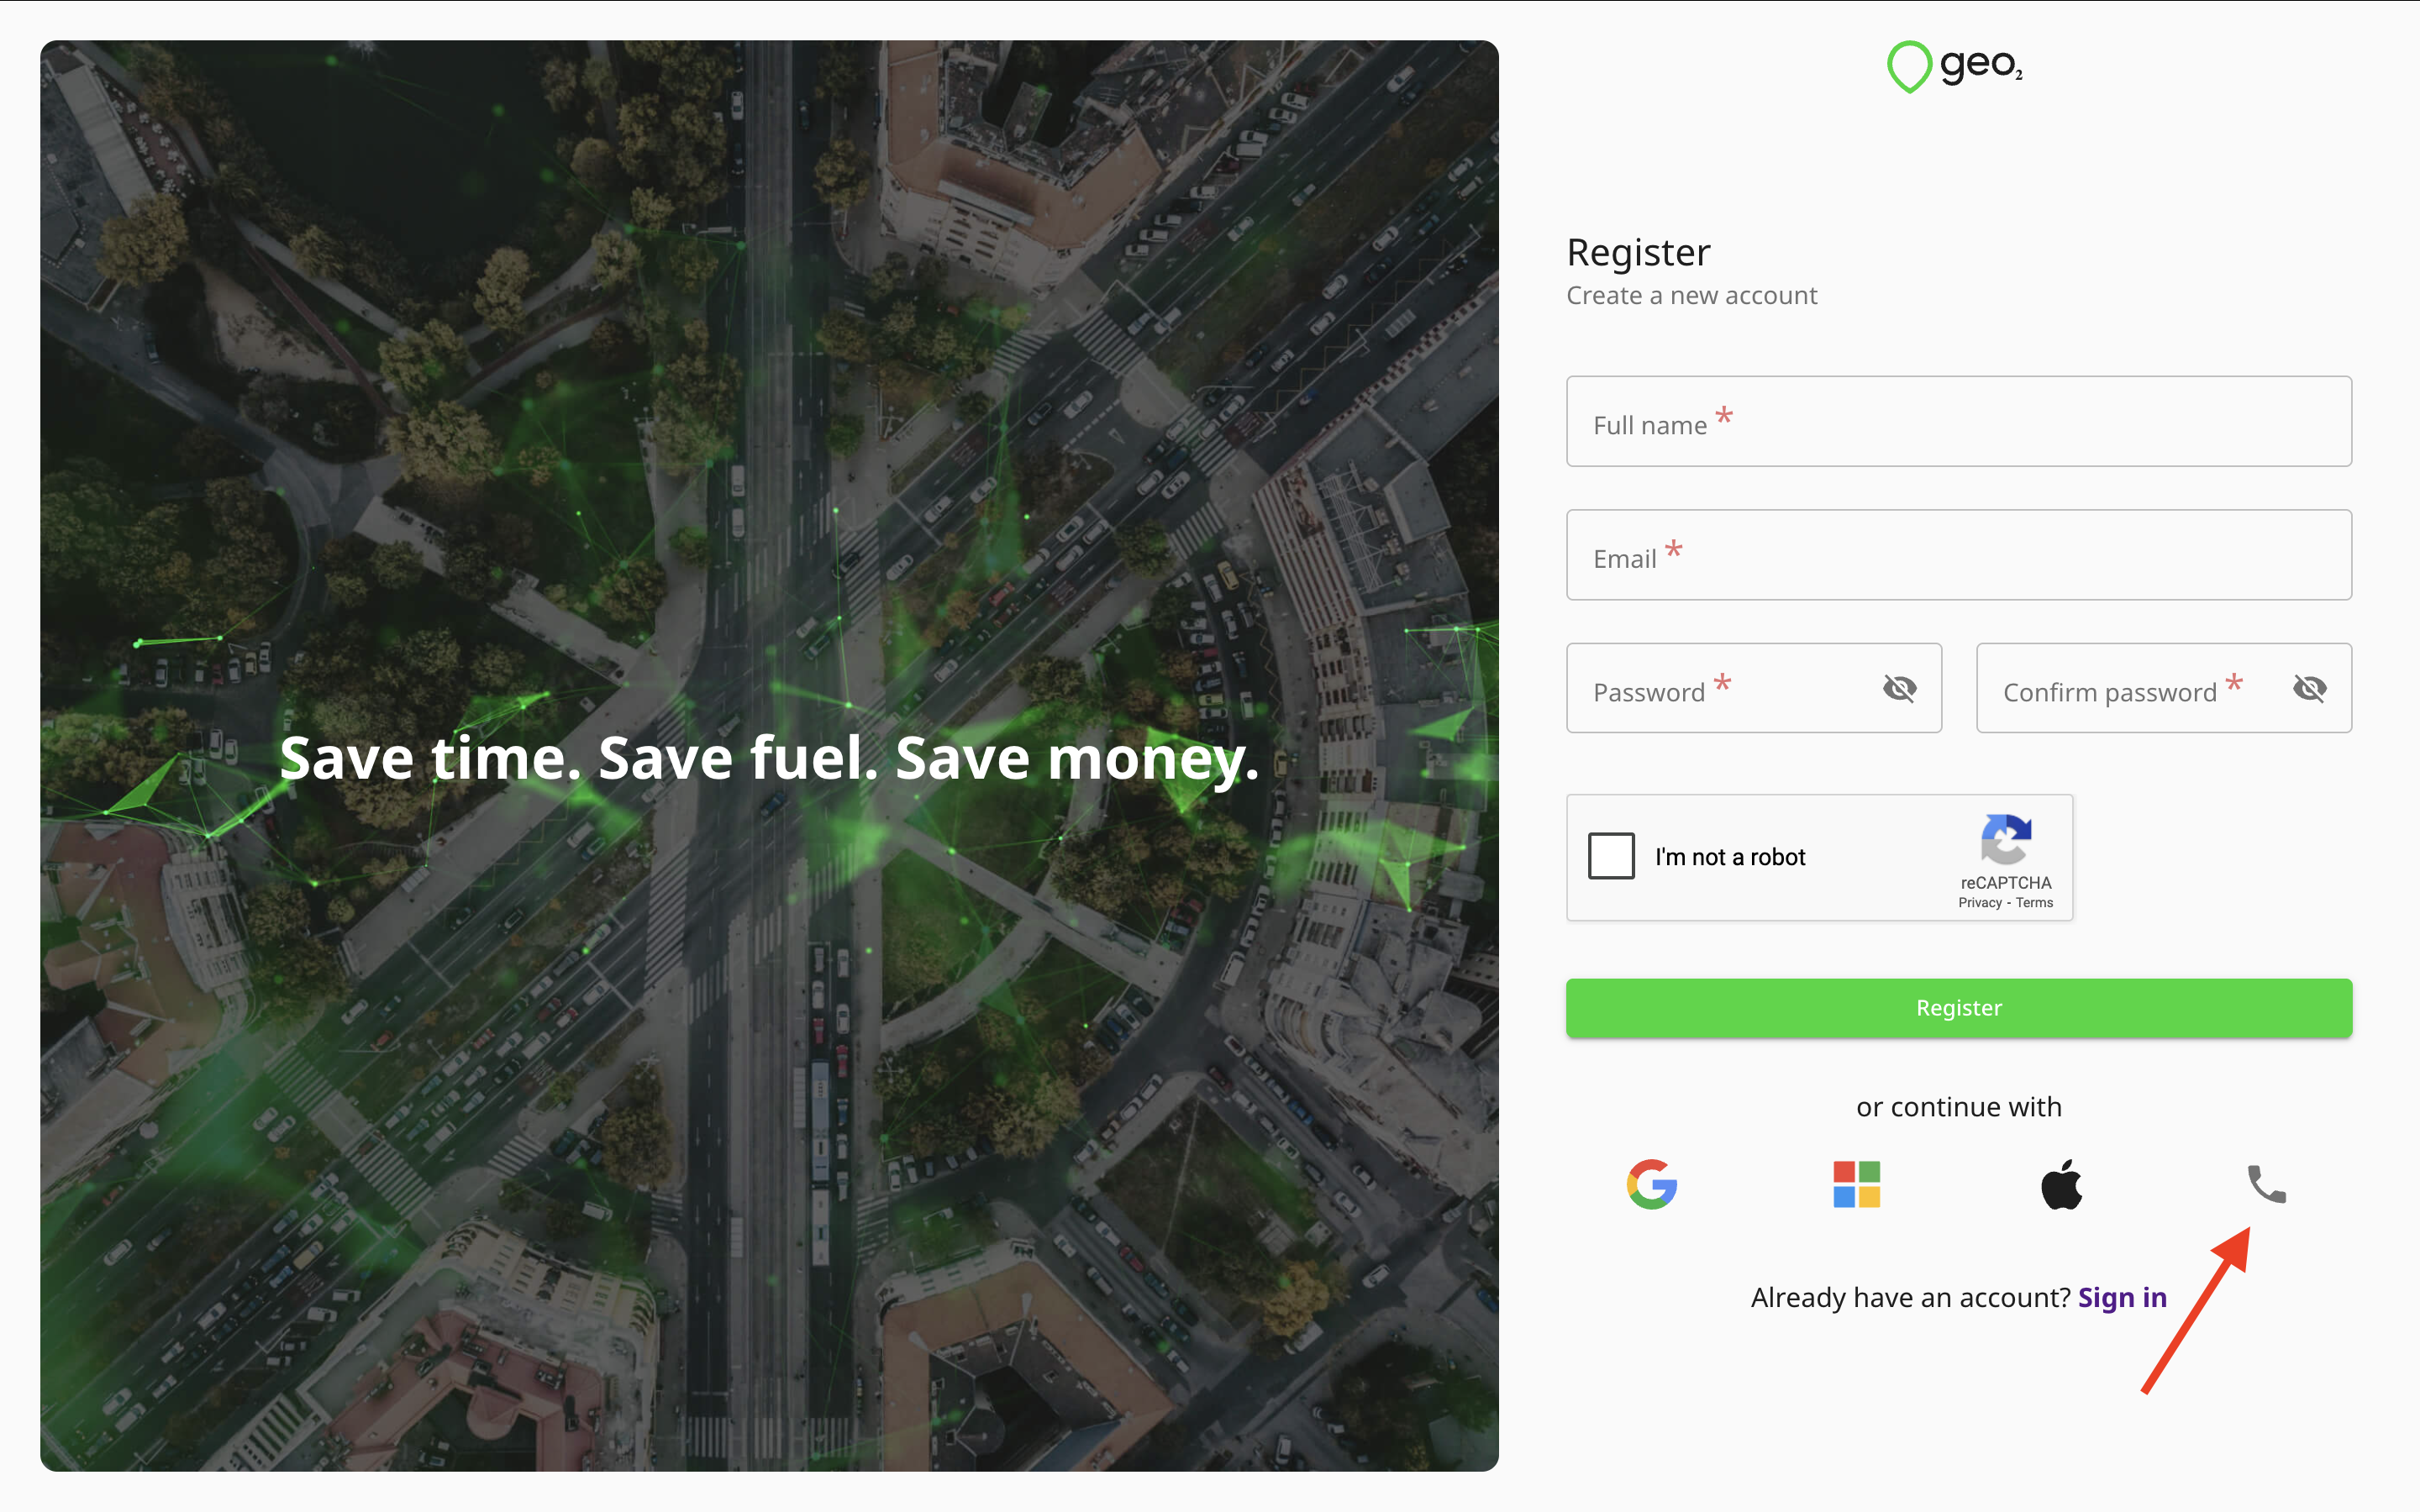2420x1512 pixels.
Task: Continue with phone number icon
Action: [x=2266, y=1184]
